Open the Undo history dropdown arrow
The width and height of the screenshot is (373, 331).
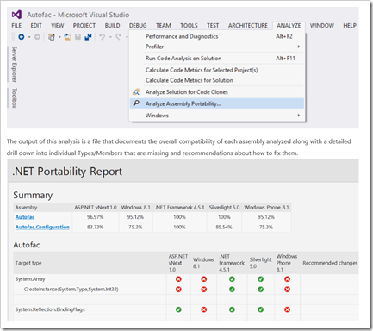pos(110,37)
